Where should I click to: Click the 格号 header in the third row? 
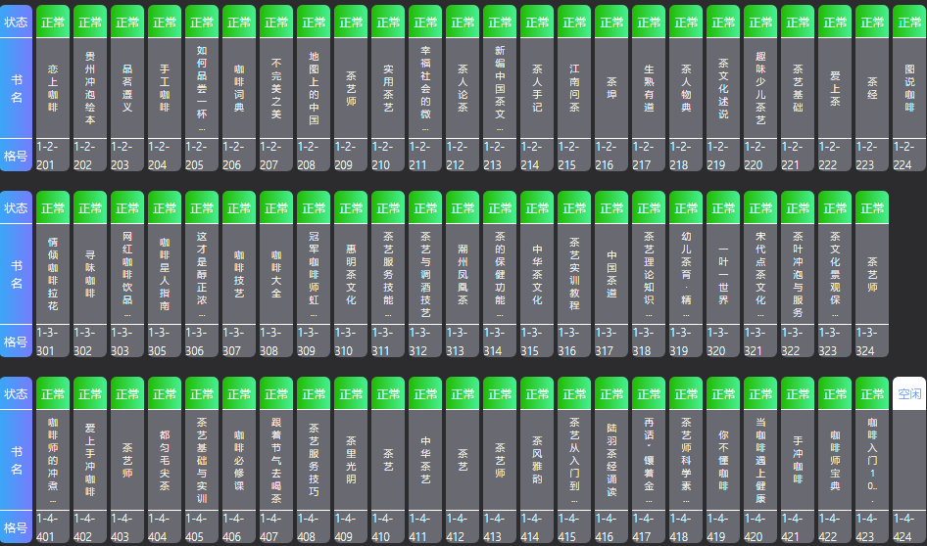17,527
